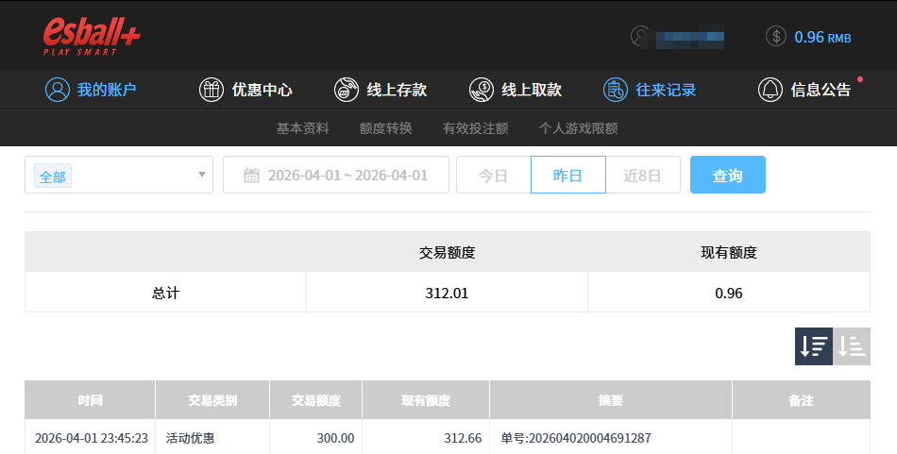Click the dollar balance icon in header
Image resolution: width=897 pixels, height=454 pixels.
[x=775, y=37]
